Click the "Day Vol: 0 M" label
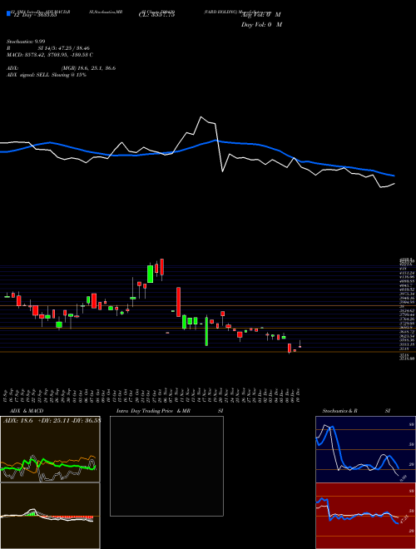Screen dimensions: 416x549 (261, 24)
